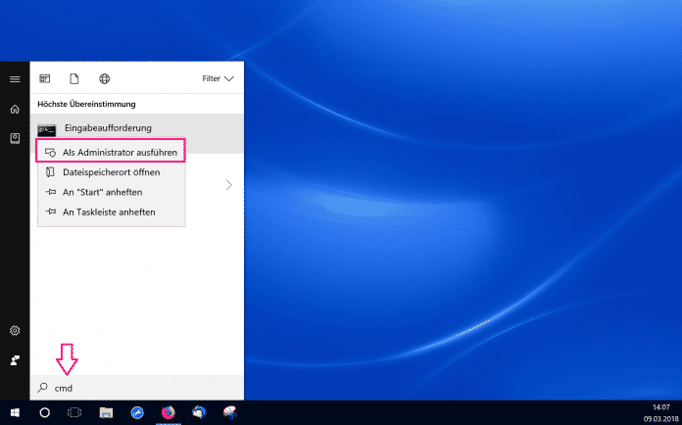Click the Home icon in sidebar
Viewport: 682px width, 425px height.
click(15, 109)
